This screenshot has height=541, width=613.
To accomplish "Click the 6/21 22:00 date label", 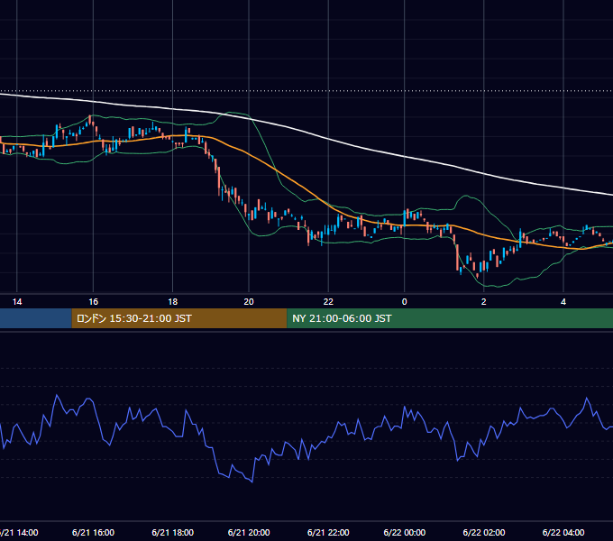I will pos(328,532).
